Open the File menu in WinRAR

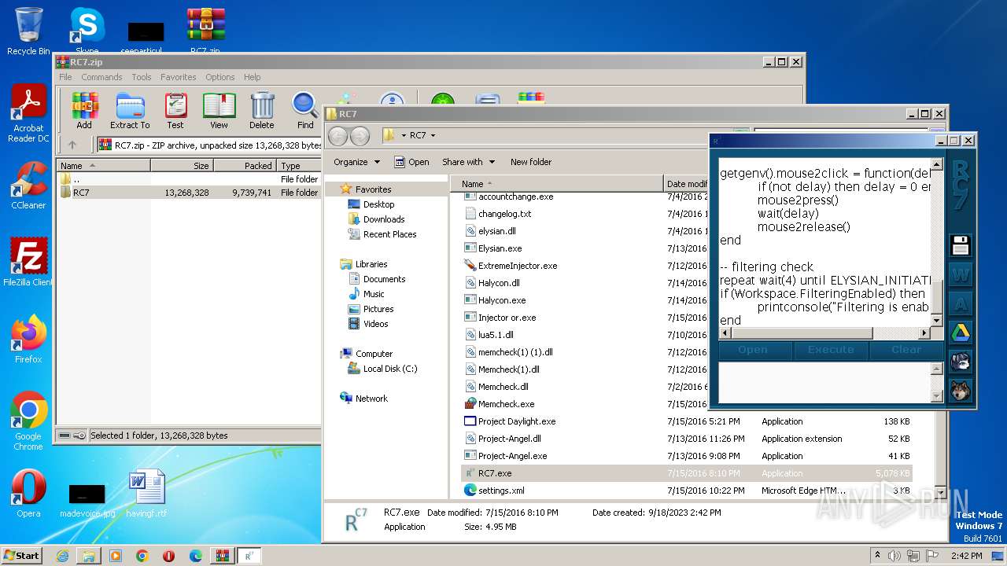65,77
